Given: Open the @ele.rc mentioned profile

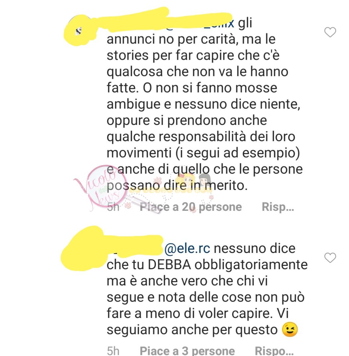Looking at the screenshot, I should coord(187,248).
